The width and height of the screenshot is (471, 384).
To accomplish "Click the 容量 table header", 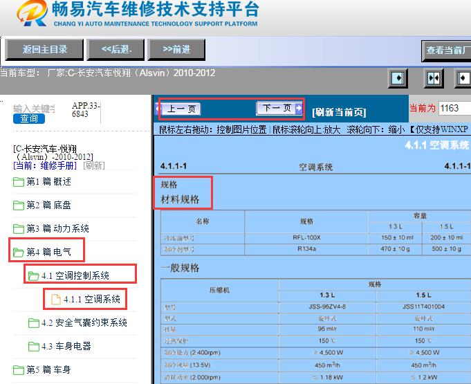I will (x=420, y=216).
